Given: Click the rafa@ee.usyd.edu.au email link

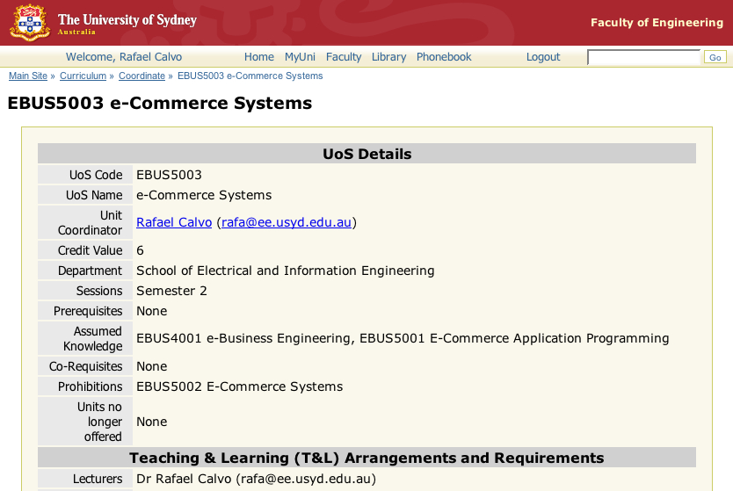Looking at the screenshot, I should 287,223.
